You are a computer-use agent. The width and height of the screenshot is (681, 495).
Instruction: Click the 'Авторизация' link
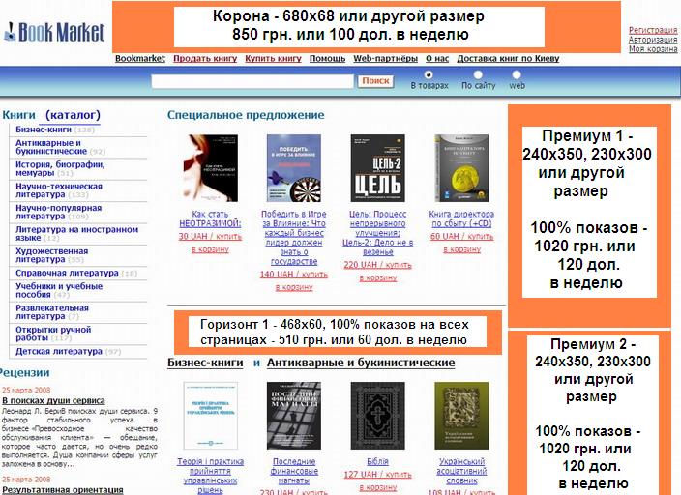coord(653,40)
